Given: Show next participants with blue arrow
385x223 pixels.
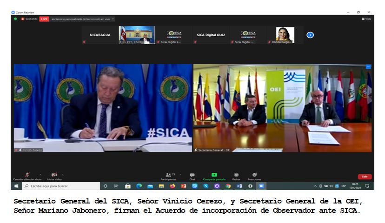Looking at the screenshot, I should coord(310,35).
